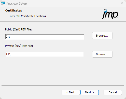Image resolution: width=126 pixels, height=99 pixels.
Task: Click the 'Enter SSL Certificate Locations...' text
Action: click(x=29, y=16)
